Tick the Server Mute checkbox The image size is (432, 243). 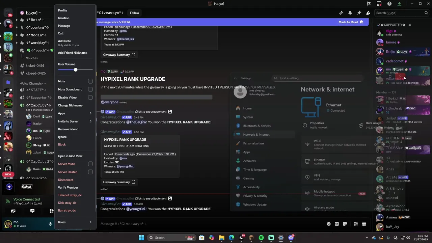point(90,164)
